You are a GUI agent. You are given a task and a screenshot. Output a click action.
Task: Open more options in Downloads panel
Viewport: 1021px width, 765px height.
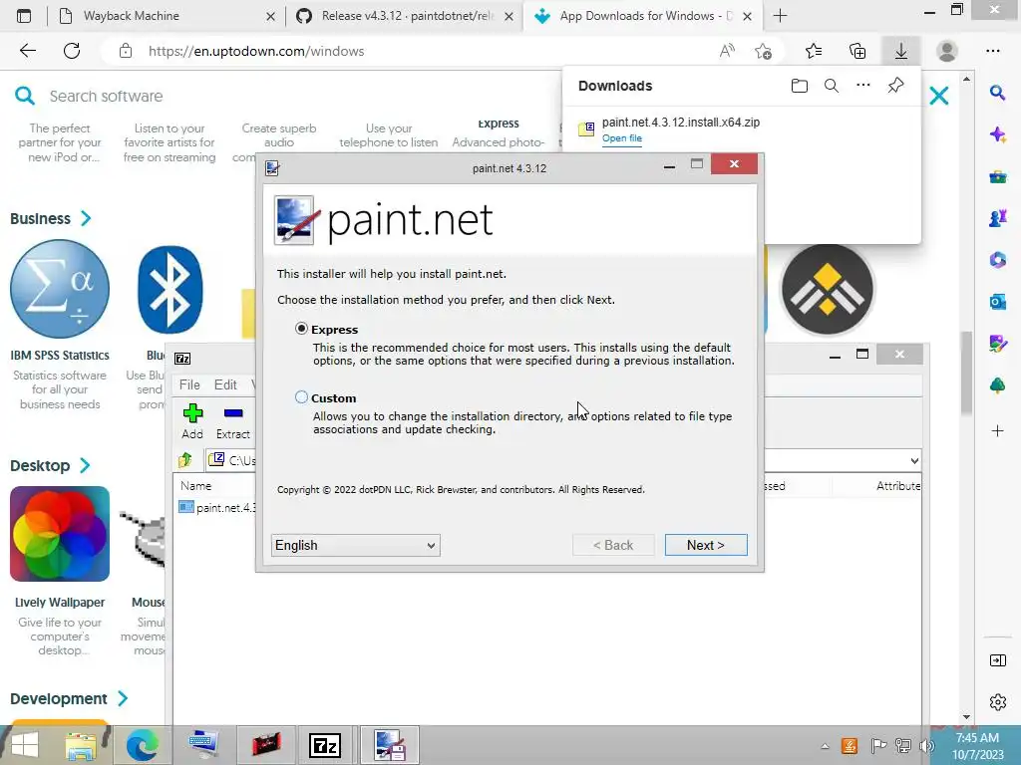tap(863, 86)
